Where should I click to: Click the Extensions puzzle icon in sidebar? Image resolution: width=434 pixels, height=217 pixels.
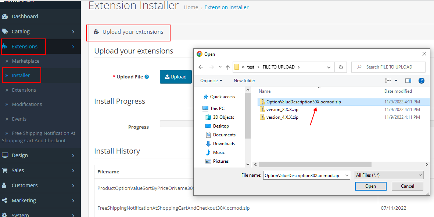coord(6,47)
